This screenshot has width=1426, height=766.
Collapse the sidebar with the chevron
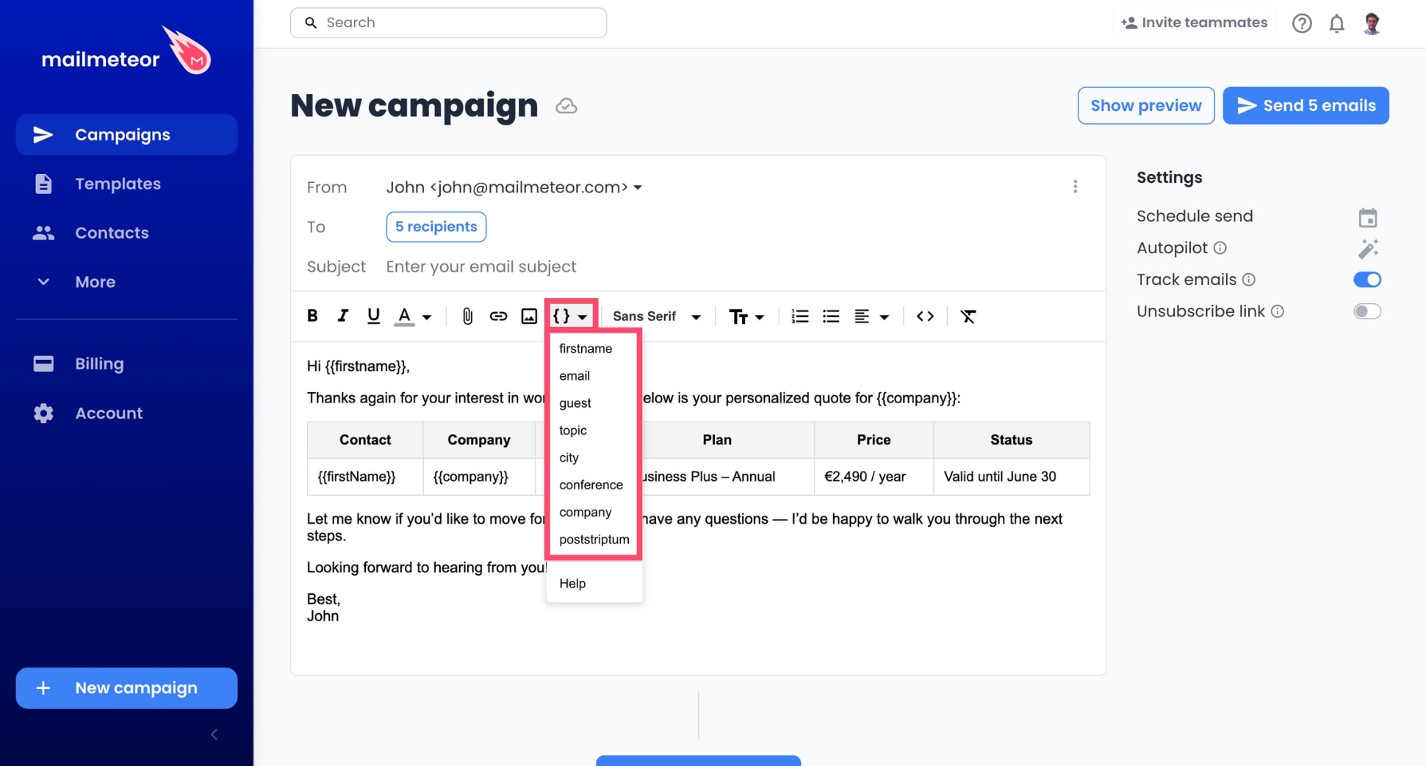(214, 734)
